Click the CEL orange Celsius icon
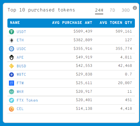The width and height of the screenshot is (140, 126). (11, 109)
